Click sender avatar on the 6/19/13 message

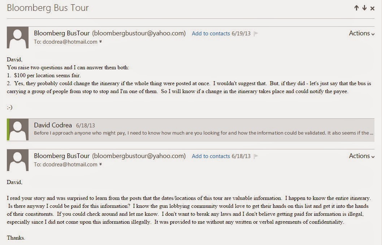tap(18, 38)
